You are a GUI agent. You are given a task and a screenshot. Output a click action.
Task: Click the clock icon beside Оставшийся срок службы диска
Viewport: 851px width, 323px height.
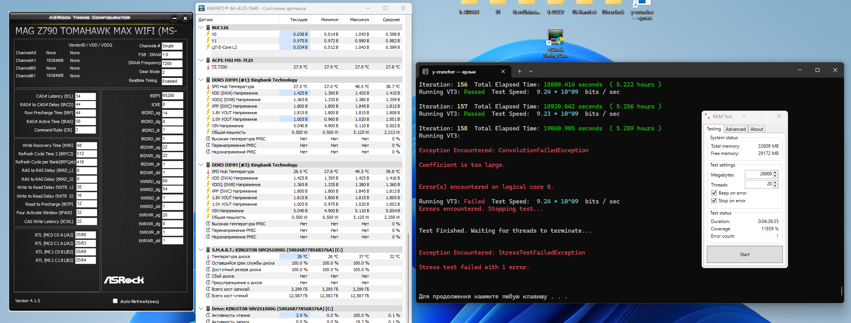click(208, 263)
